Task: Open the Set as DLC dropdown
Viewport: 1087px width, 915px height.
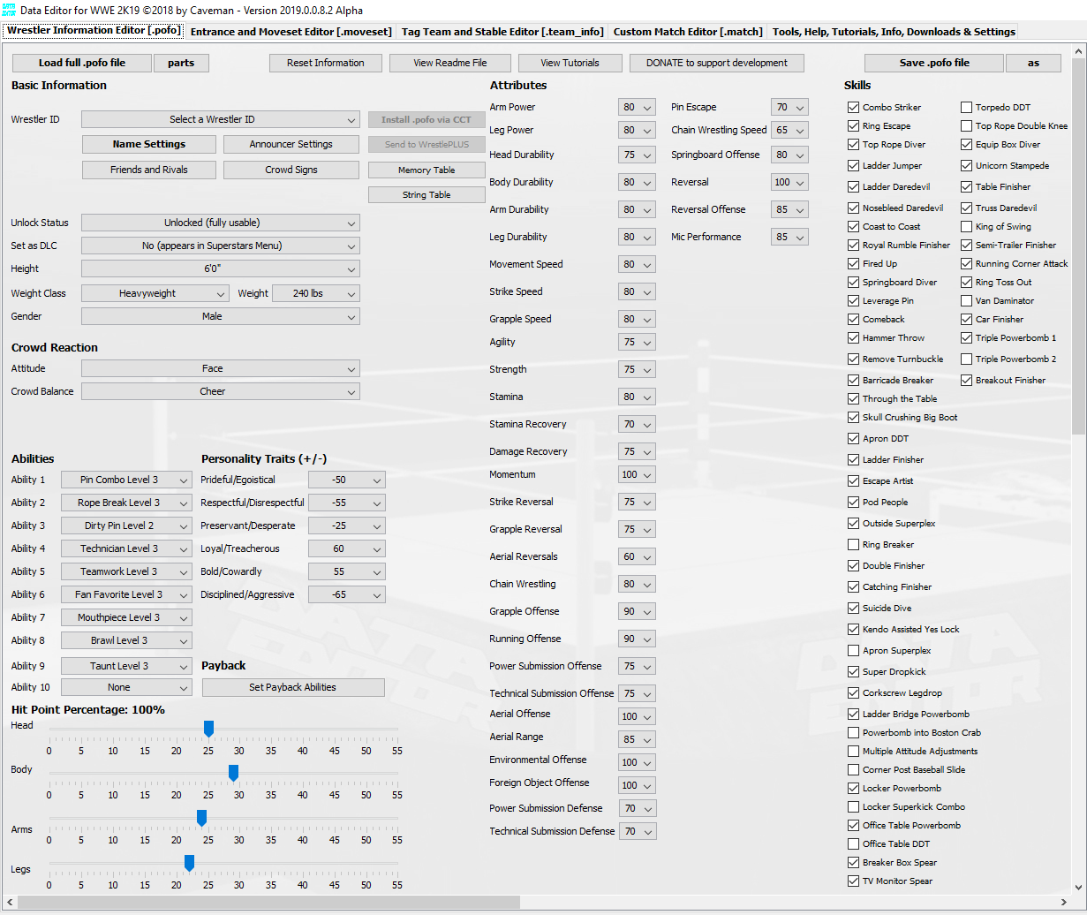Action: click(x=221, y=246)
